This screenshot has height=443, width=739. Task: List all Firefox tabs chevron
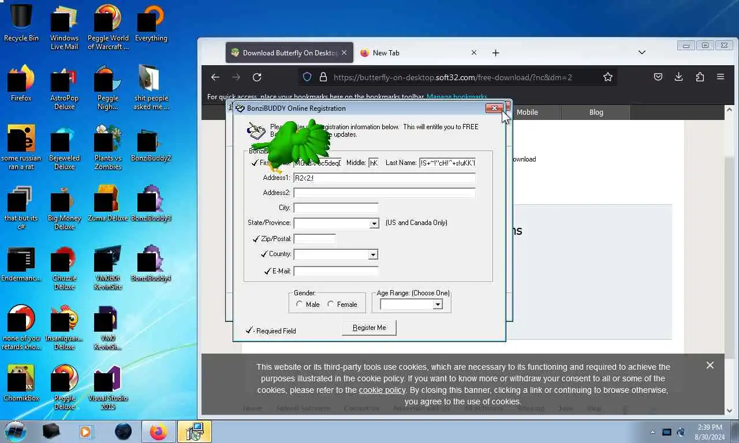tap(641, 52)
